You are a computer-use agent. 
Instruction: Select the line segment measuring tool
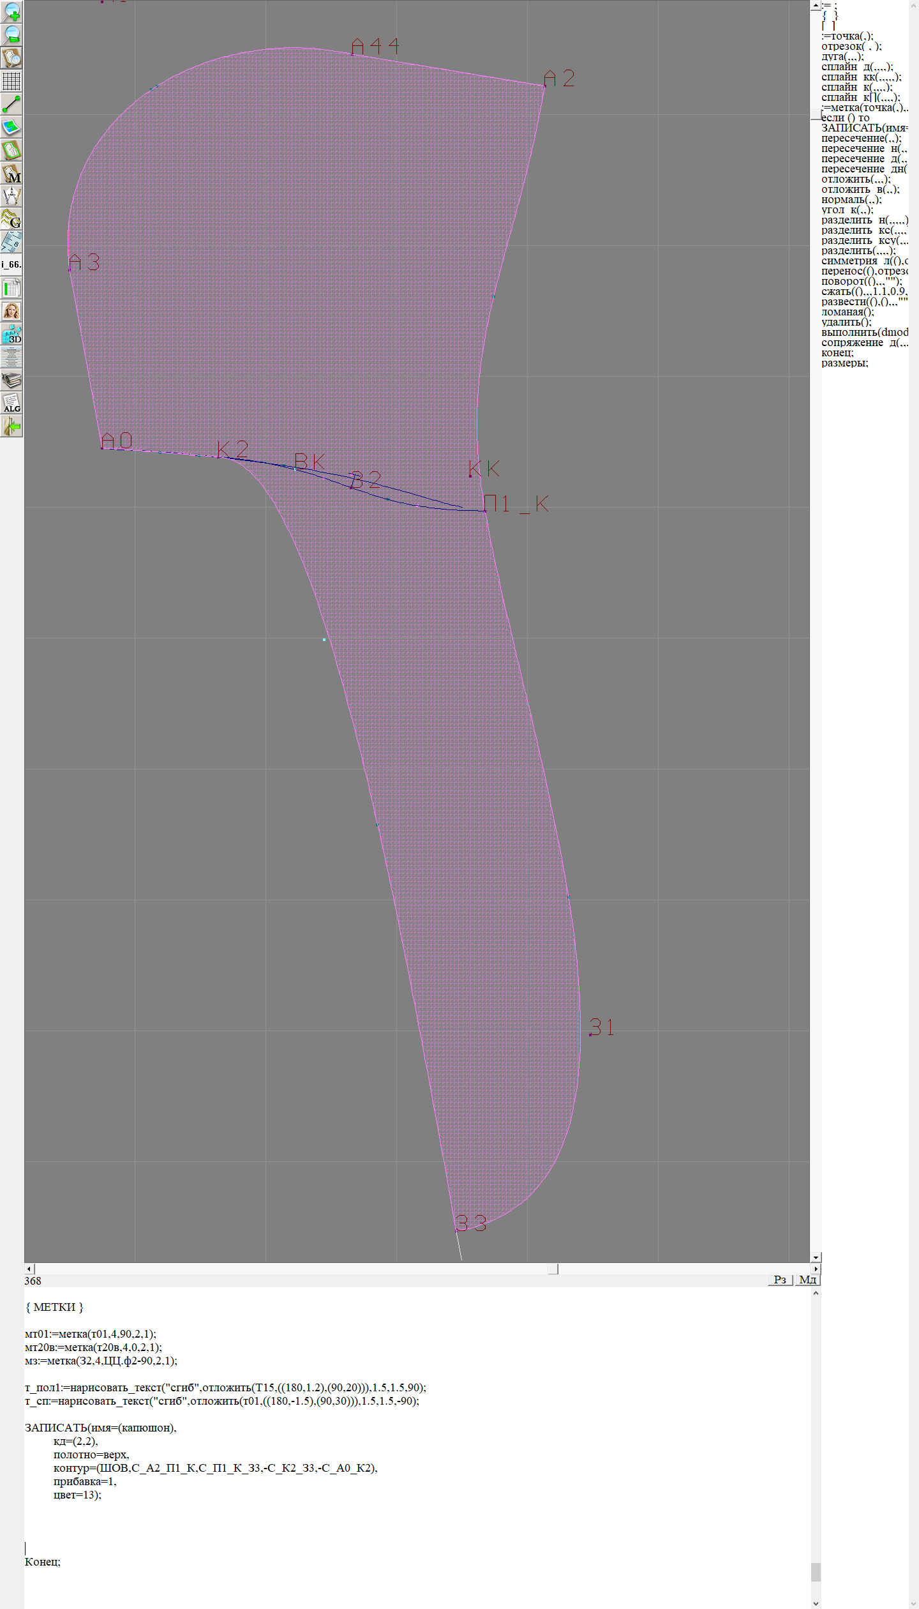pyautogui.click(x=11, y=104)
